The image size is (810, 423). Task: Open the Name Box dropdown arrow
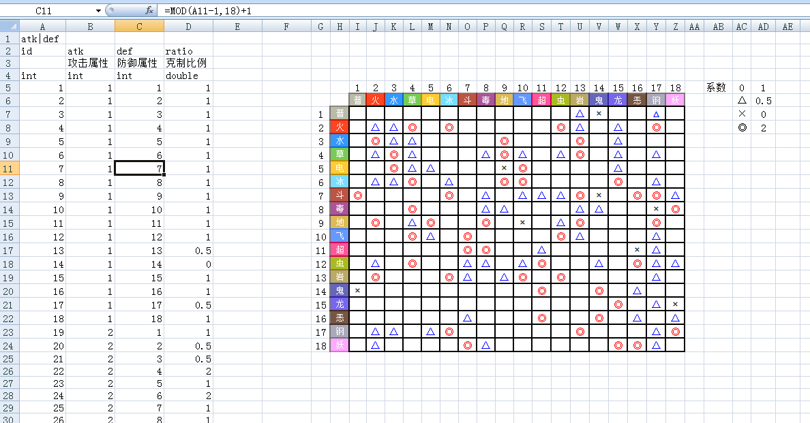click(x=98, y=11)
